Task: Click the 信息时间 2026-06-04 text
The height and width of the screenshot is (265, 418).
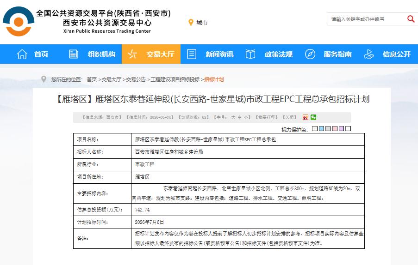Action: pos(150,117)
